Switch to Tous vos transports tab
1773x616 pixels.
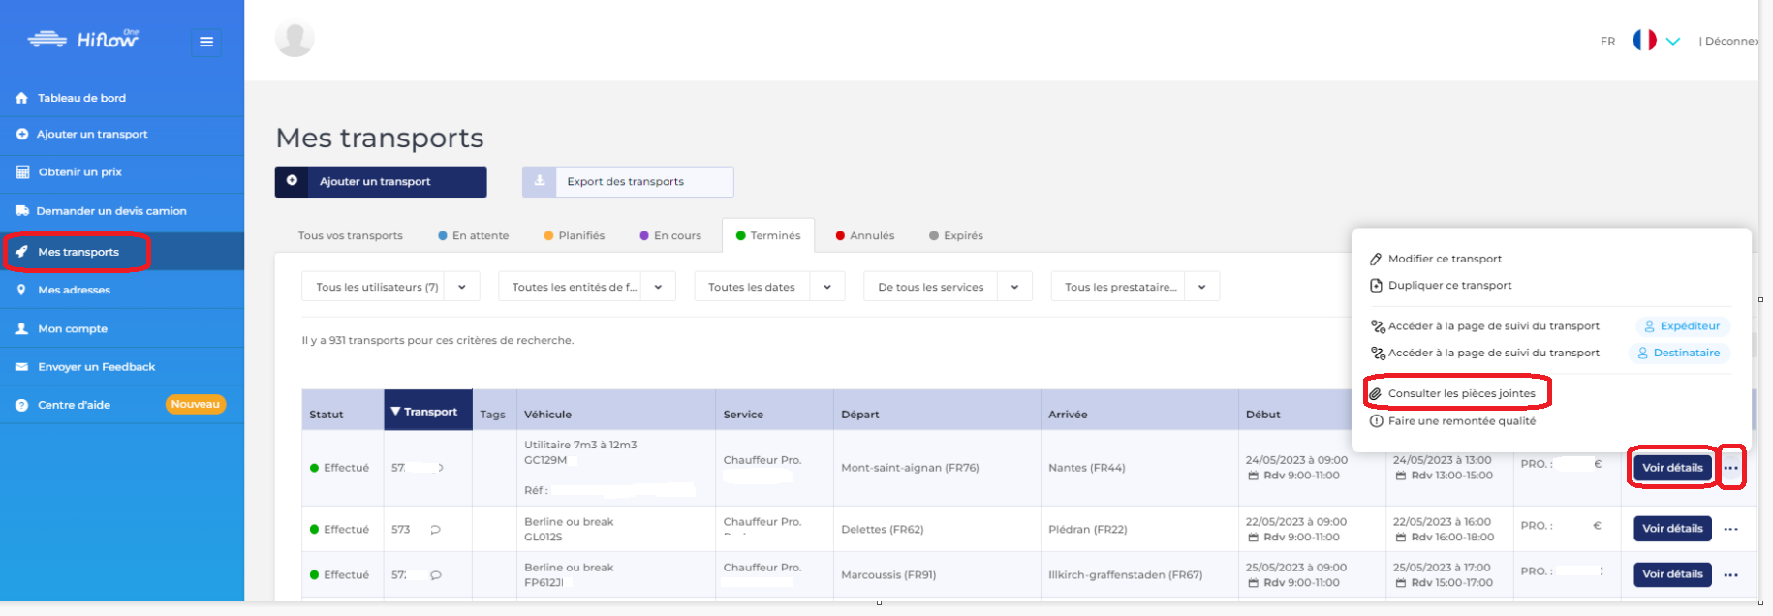click(351, 236)
